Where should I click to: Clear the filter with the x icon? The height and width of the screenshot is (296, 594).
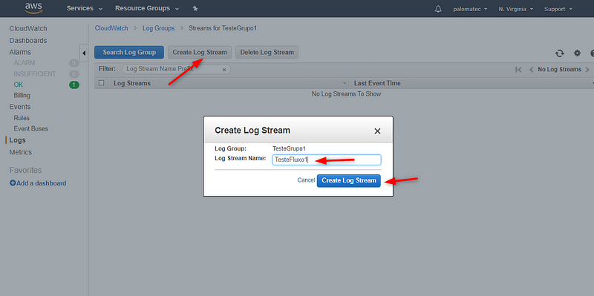224,70
